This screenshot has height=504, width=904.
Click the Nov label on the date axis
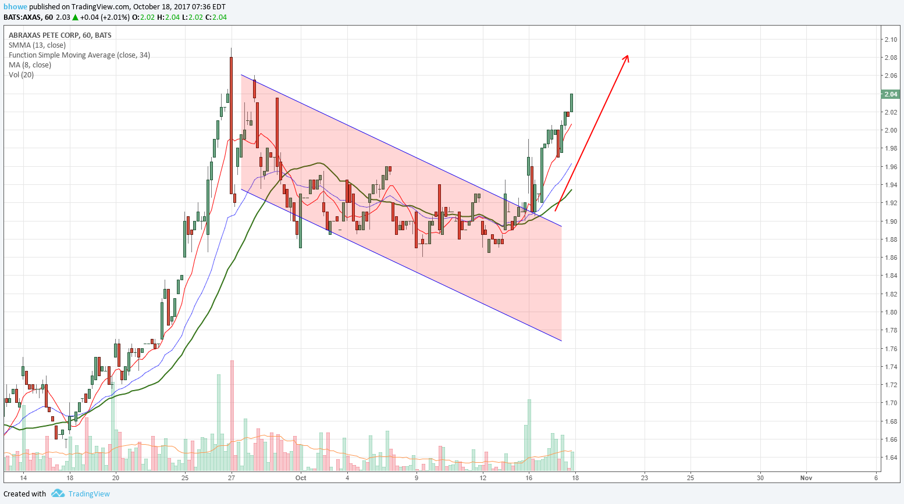click(x=806, y=478)
